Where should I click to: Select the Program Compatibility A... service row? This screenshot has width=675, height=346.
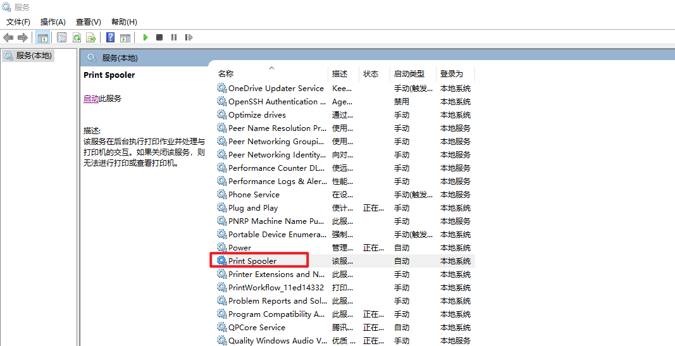tap(345, 314)
